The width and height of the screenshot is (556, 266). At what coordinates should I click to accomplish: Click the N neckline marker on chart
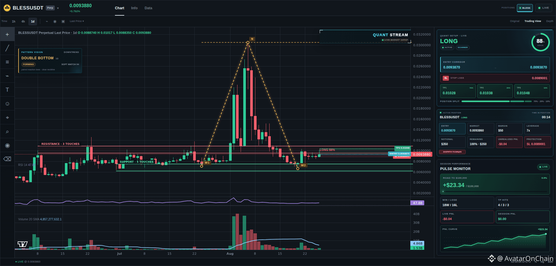coord(252,39)
